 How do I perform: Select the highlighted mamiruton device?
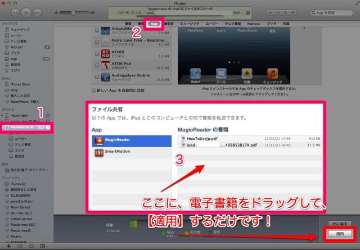(x=22, y=127)
